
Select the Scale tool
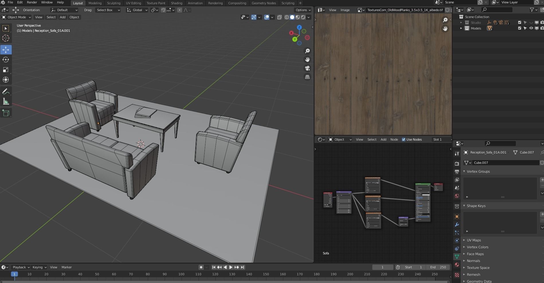[6, 70]
